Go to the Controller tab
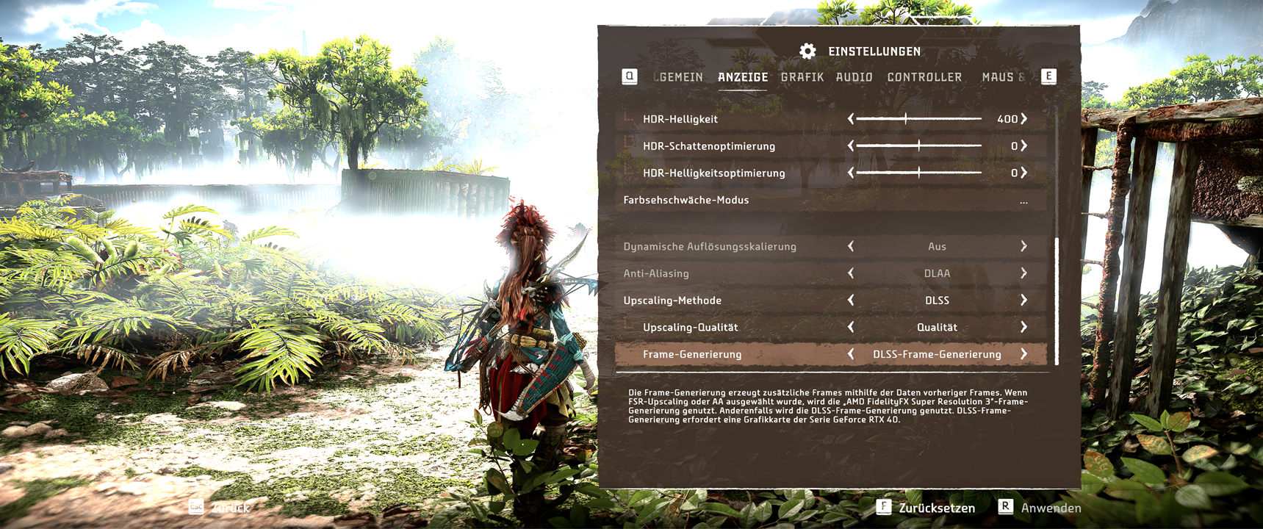1263x529 pixels. click(924, 77)
